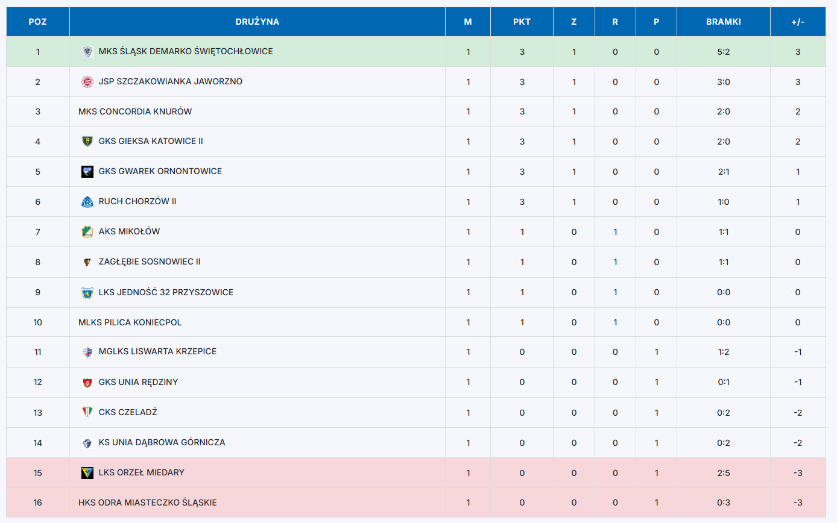Click the LKS Orzeł Miedary yellow-black logo
Viewport: 837px width, 523px height.
point(87,473)
